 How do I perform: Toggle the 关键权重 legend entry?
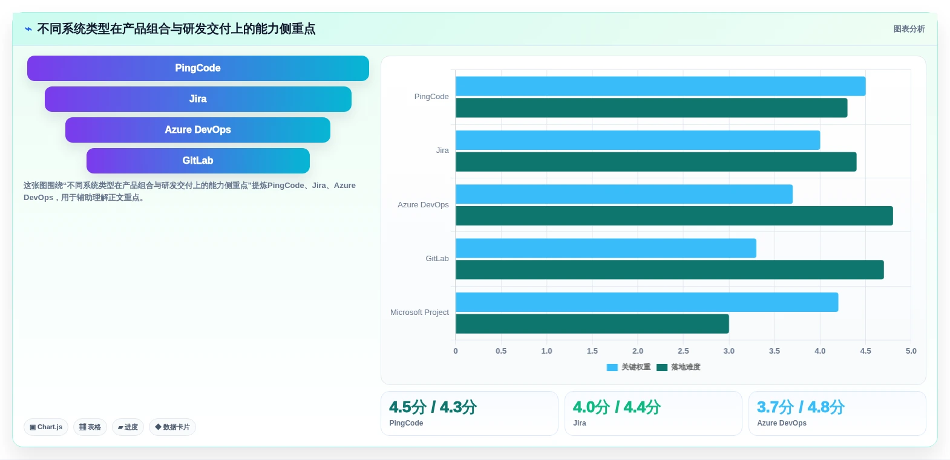pos(629,367)
